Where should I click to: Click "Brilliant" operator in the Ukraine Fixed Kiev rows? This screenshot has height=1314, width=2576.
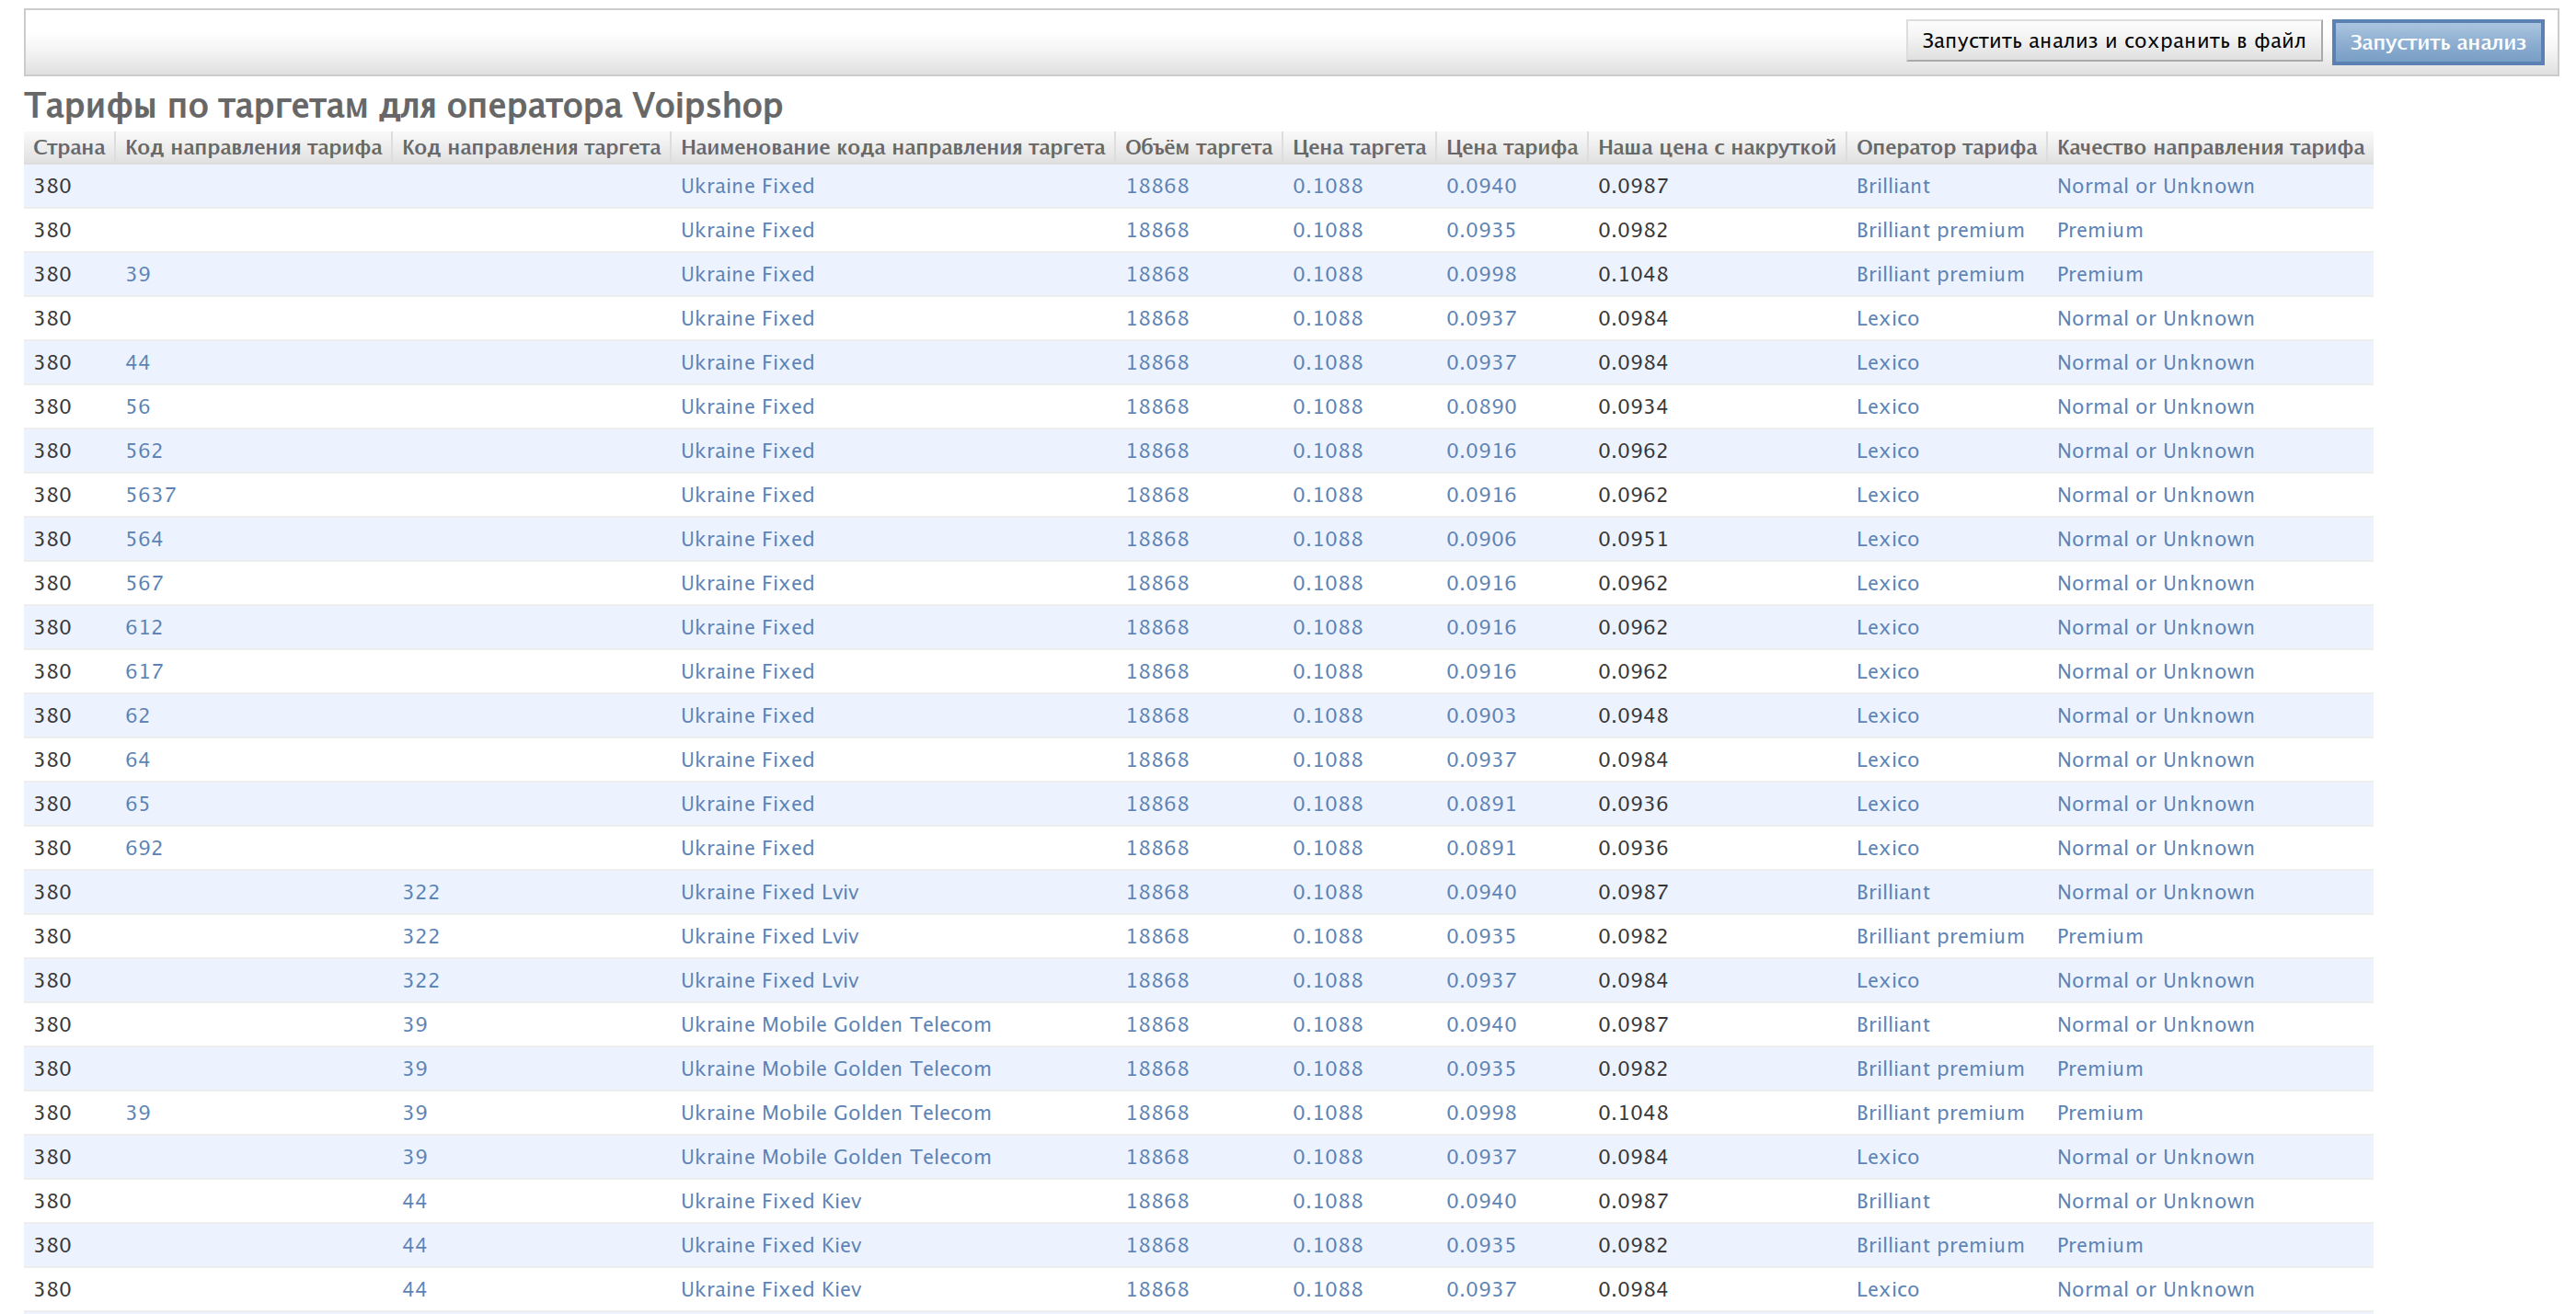click(x=1893, y=1201)
